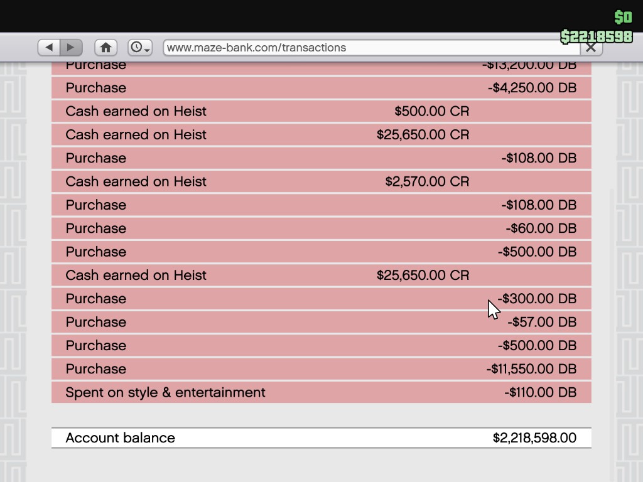Open the history clock dropdown
This screenshot has height=482, width=643.
tap(140, 47)
